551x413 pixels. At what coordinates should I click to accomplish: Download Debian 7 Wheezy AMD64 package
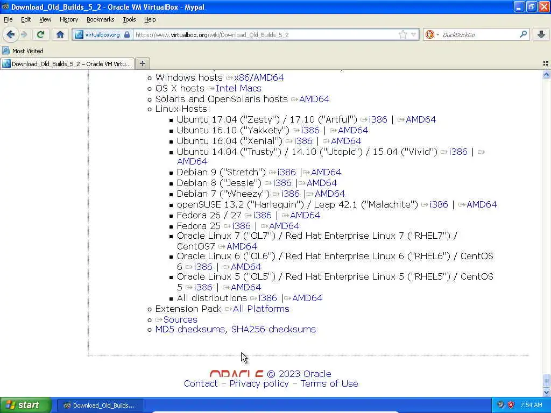330,194
